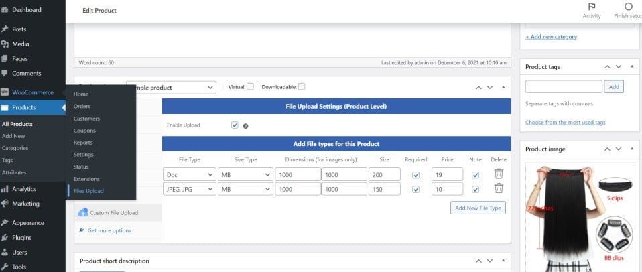Click the Enable Upload help question icon
The width and height of the screenshot is (642, 272).
tap(246, 126)
